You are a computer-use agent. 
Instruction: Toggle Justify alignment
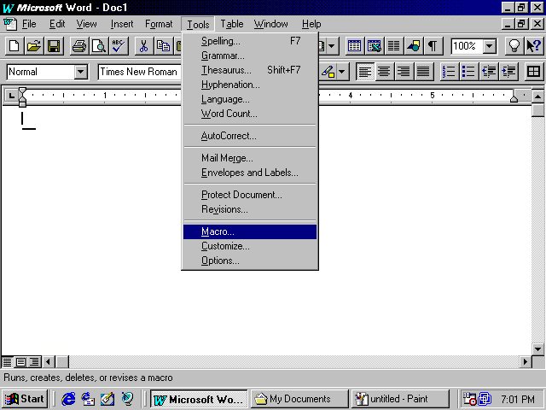[424, 72]
